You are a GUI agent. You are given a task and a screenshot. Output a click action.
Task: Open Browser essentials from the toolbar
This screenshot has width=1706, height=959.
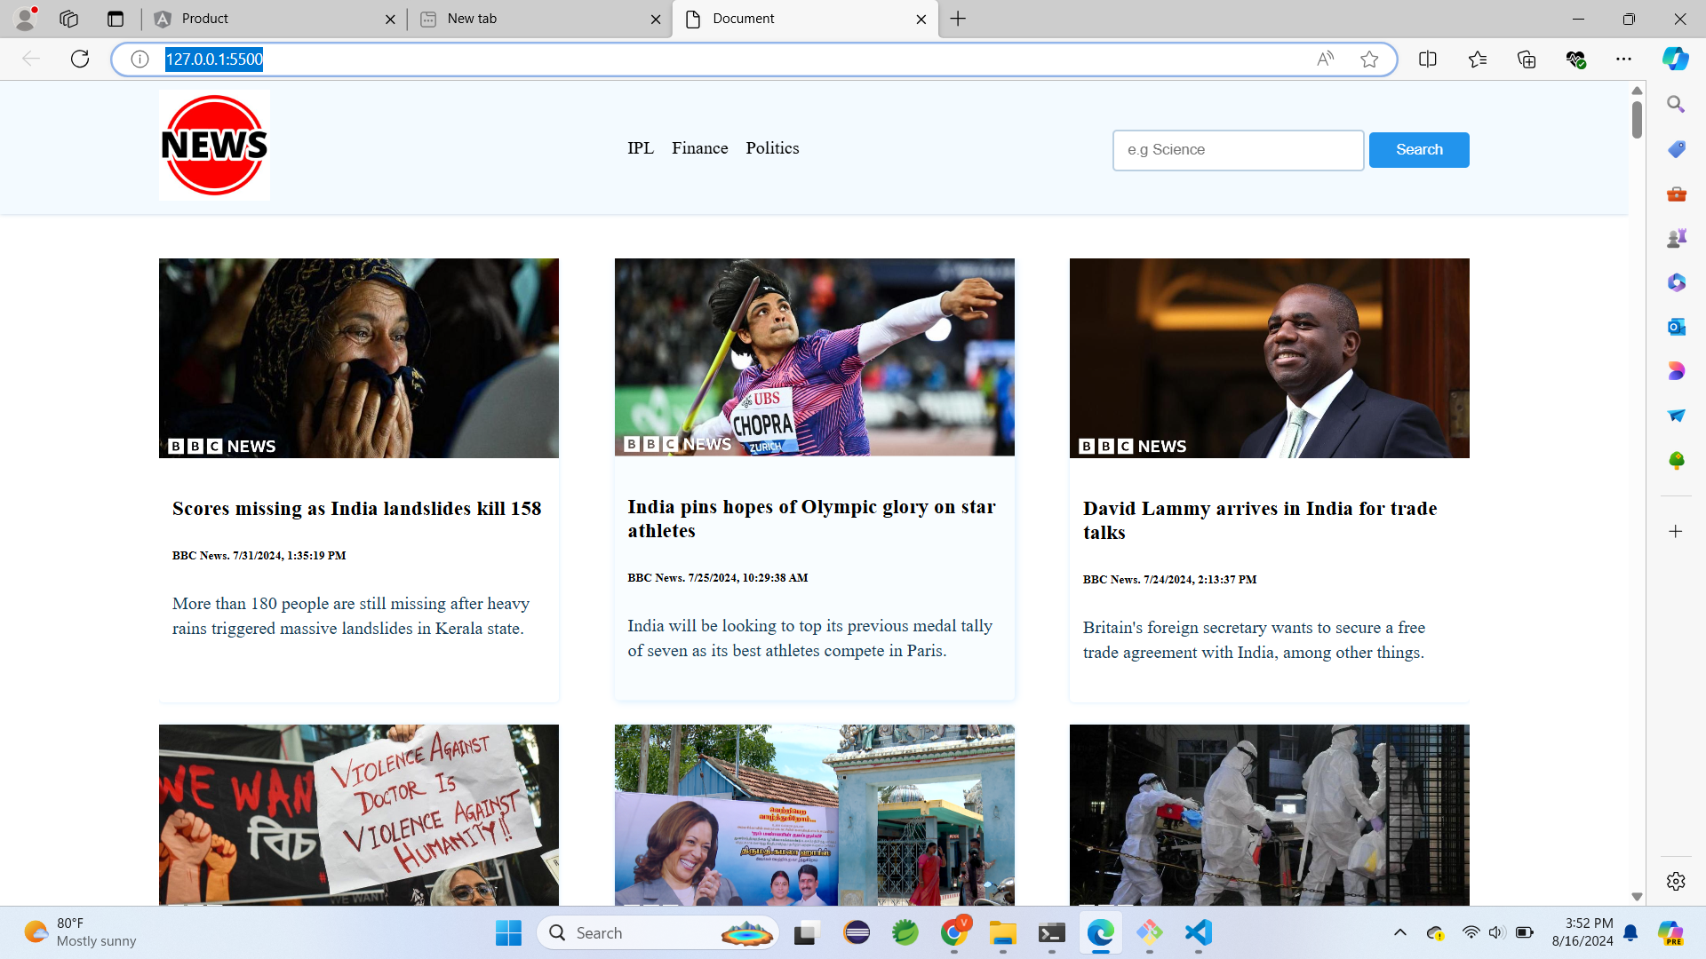[x=1576, y=59]
